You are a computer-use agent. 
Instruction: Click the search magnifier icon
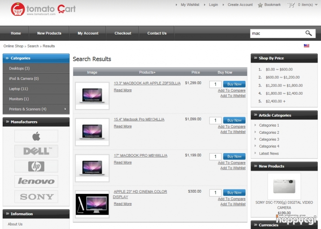[308, 33]
